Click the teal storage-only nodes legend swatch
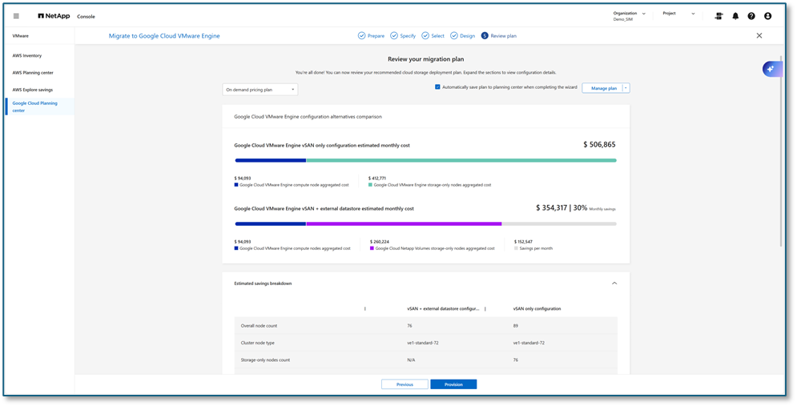This screenshot has width=797, height=406. (371, 185)
